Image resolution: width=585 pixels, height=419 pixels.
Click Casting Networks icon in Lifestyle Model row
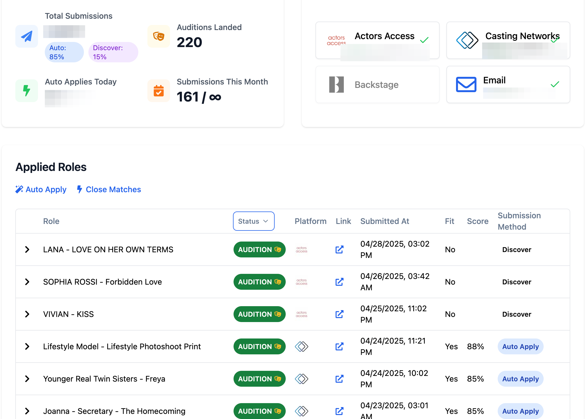click(301, 346)
